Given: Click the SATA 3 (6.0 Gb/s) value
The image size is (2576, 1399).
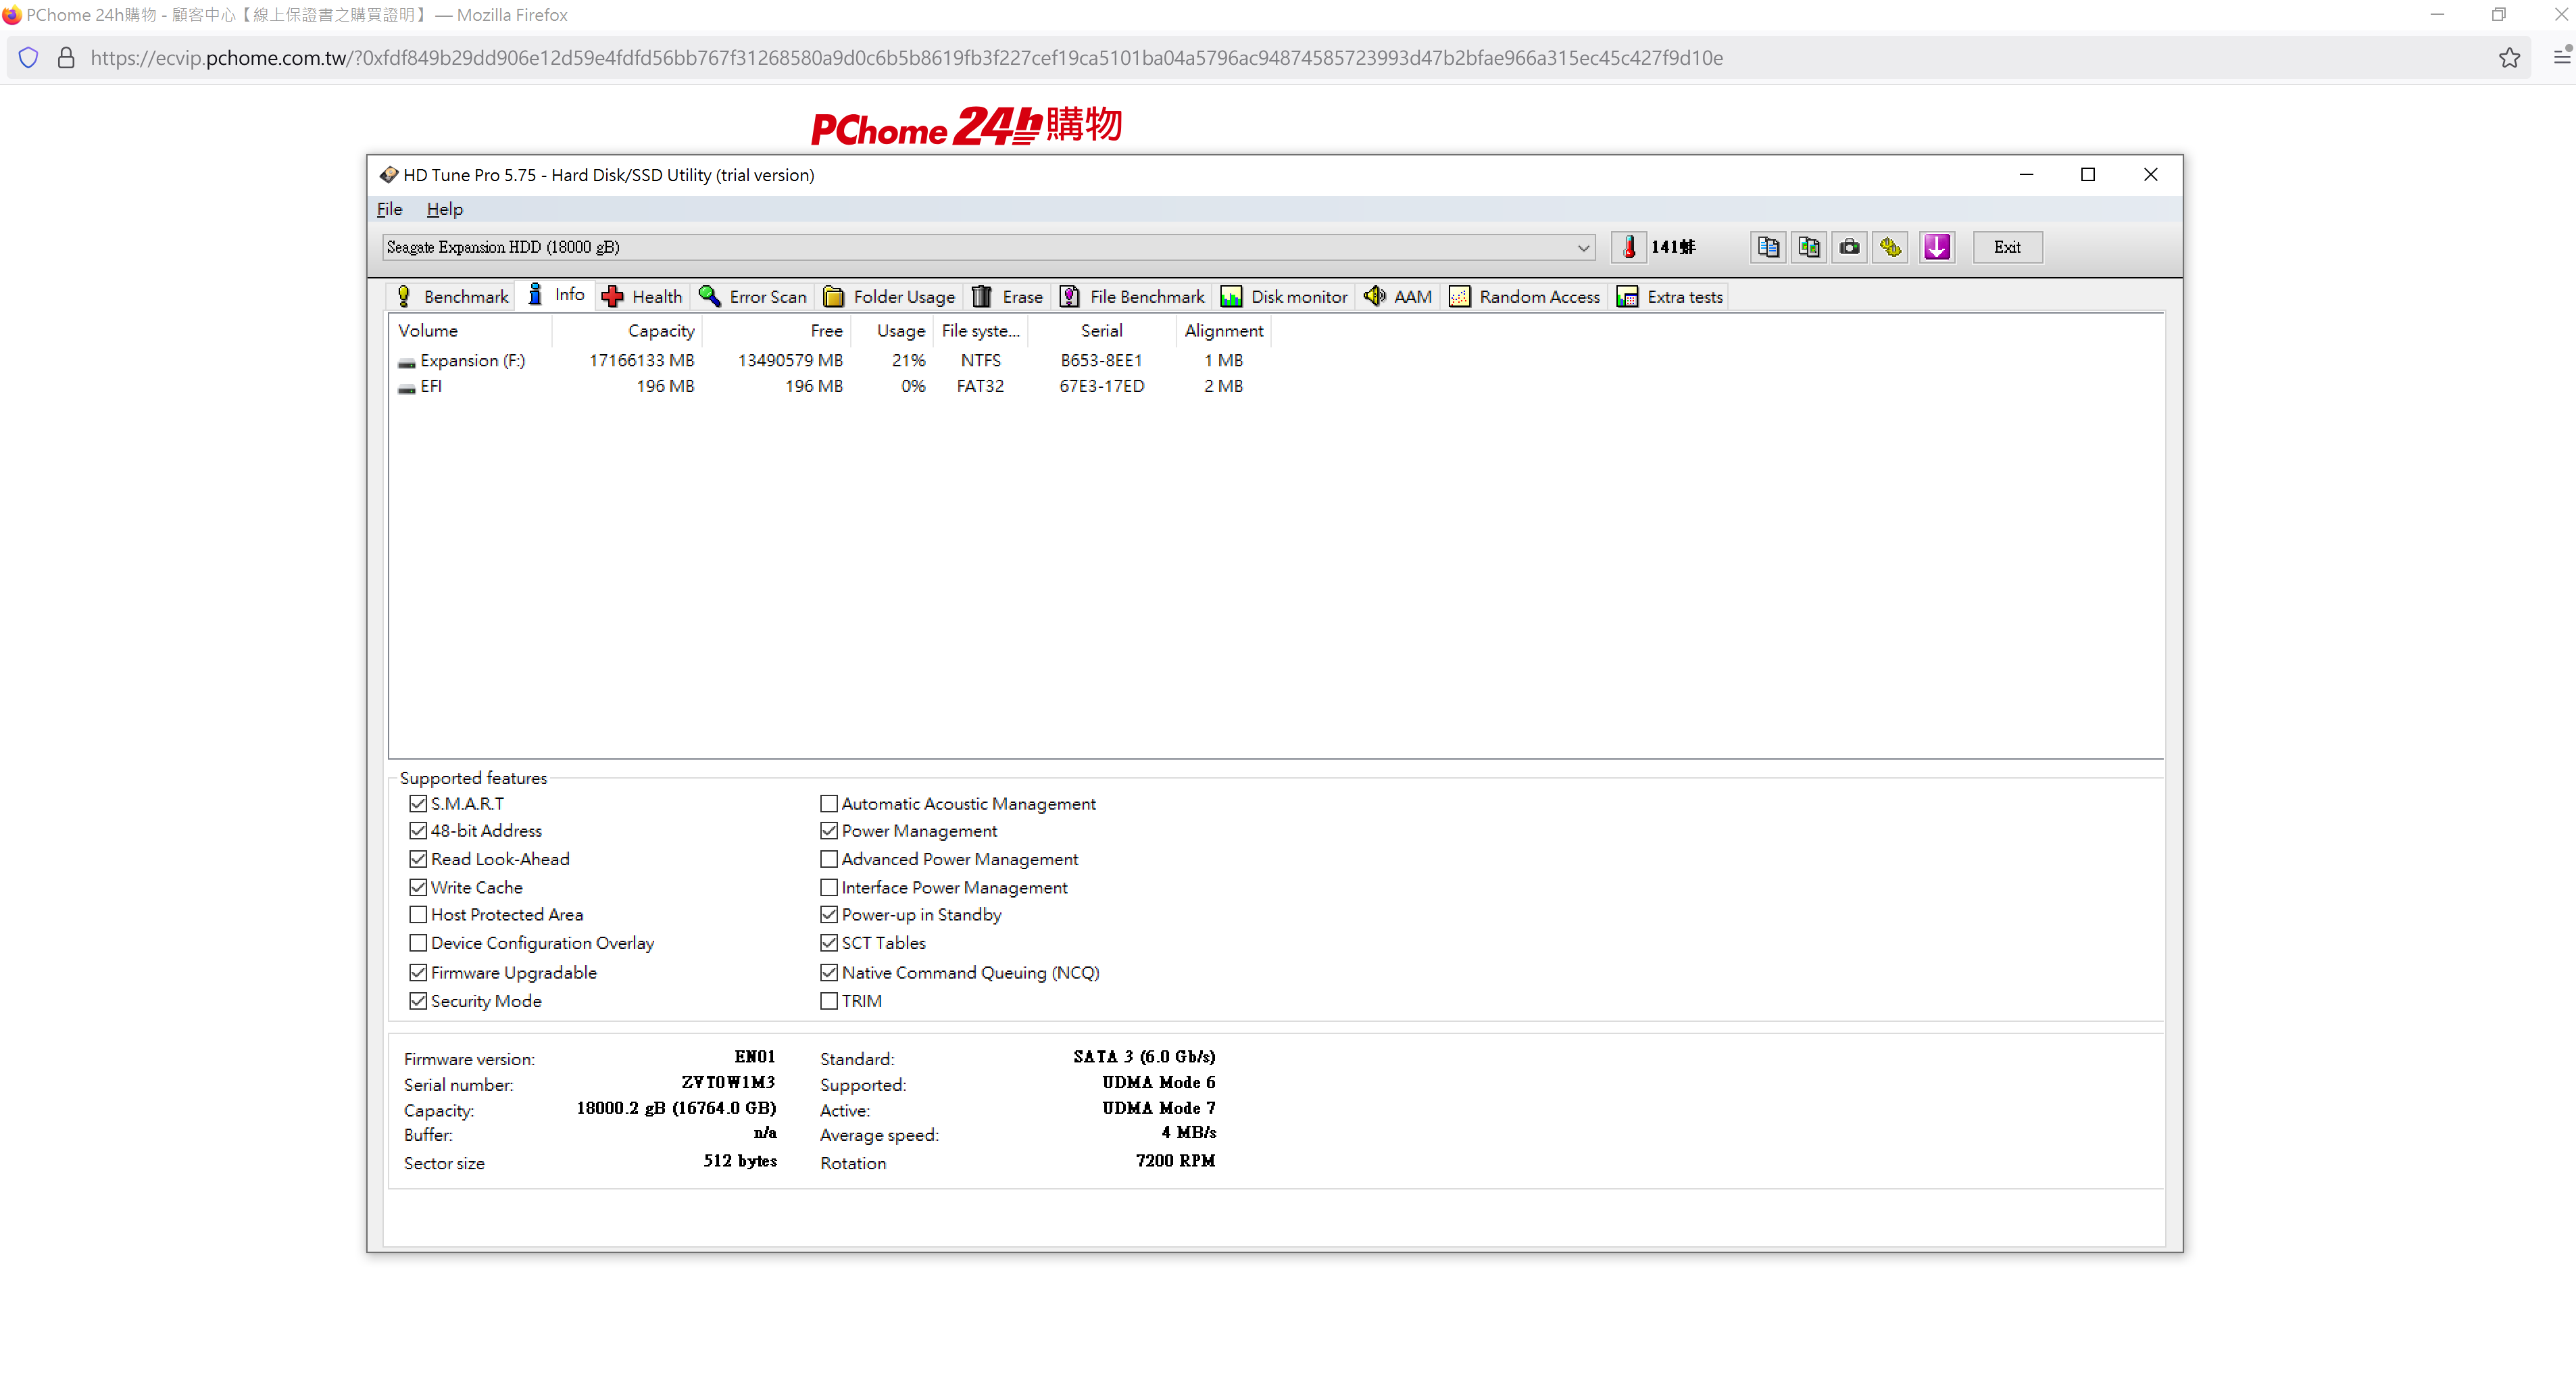Looking at the screenshot, I should click(x=1144, y=1056).
